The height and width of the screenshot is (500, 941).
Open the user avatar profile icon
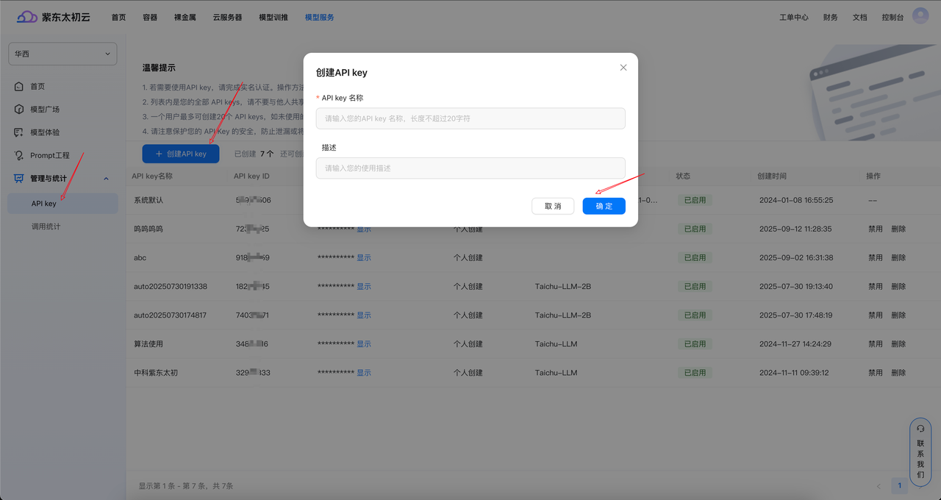coord(920,16)
